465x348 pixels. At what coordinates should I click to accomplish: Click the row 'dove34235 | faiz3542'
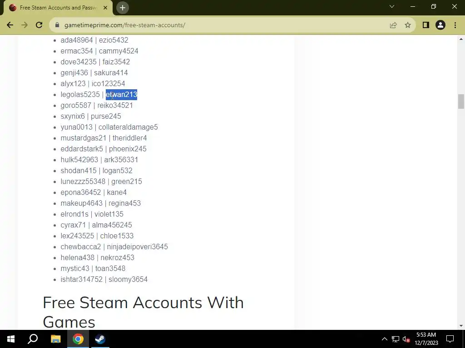(95, 62)
